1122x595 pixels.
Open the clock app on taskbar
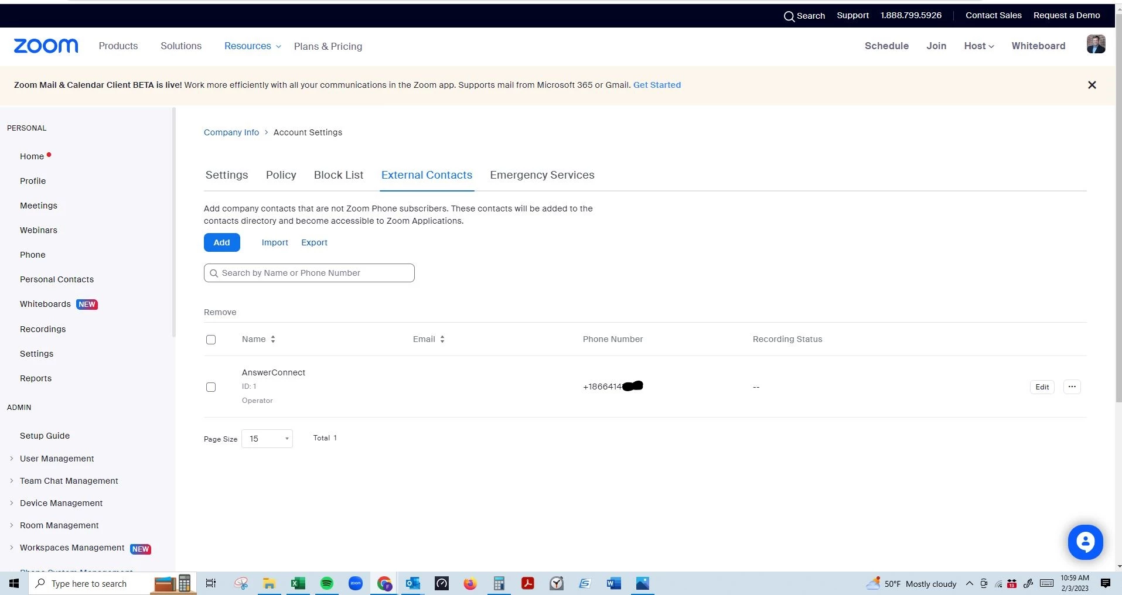tap(557, 583)
